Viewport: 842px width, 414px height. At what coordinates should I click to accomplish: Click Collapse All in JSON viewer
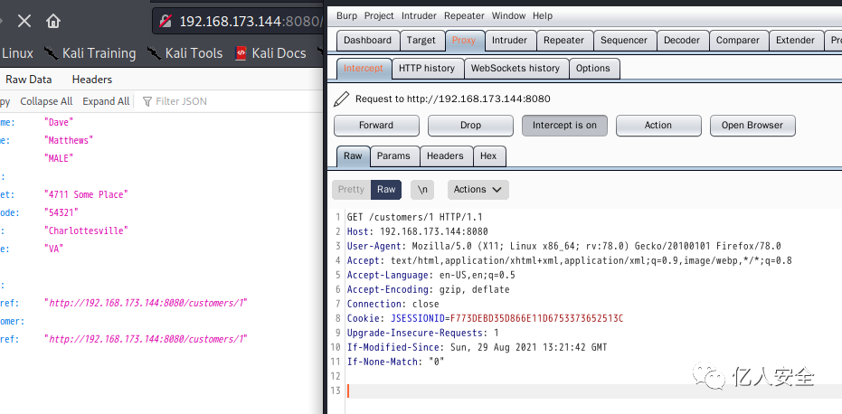pos(46,101)
